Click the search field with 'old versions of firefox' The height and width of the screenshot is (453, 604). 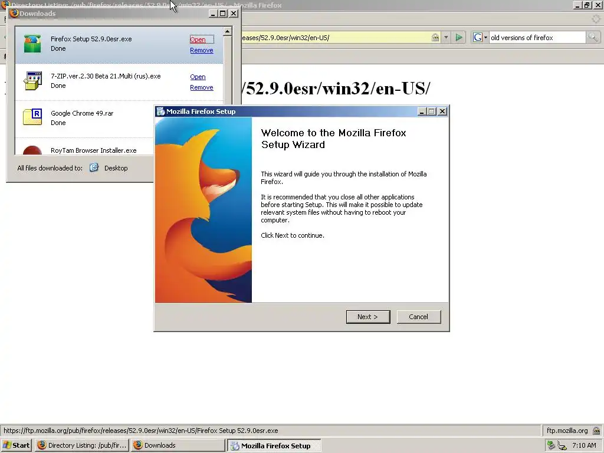click(537, 37)
